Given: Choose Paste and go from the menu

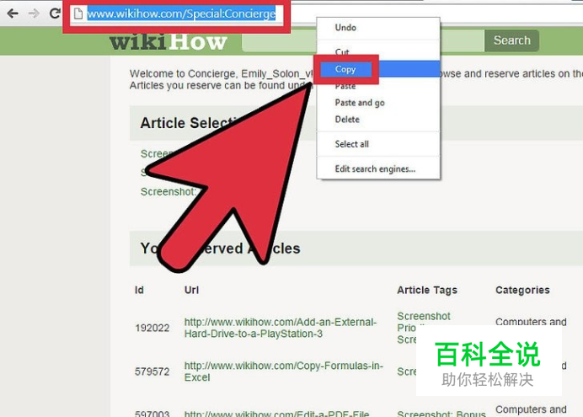Looking at the screenshot, I should (x=378, y=103).
